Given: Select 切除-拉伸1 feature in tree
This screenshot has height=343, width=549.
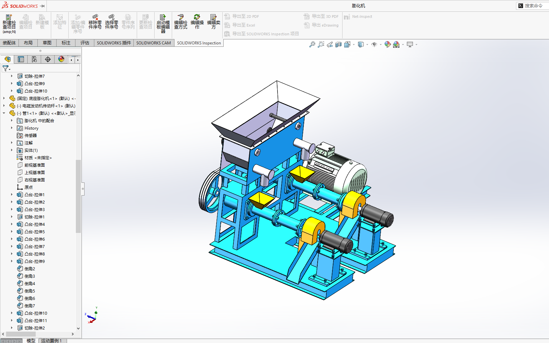Looking at the screenshot, I should click(x=31, y=217).
